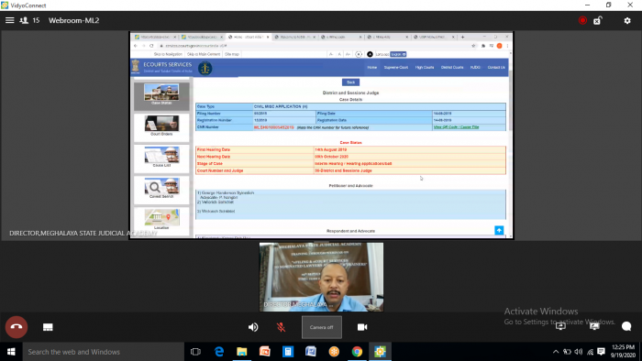Image resolution: width=642 pixels, height=361 pixels.
Task: Select High Courts in shared eCourts navigation
Action: click(425, 68)
